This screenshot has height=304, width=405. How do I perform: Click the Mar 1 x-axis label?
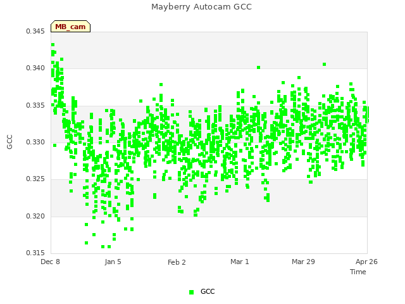click(x=240, y=262)
